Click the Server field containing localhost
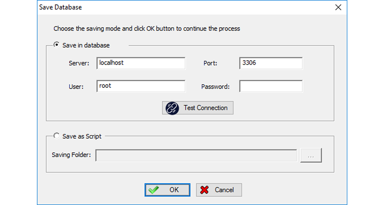Screen dimensions: 384x205 point(141,63)
